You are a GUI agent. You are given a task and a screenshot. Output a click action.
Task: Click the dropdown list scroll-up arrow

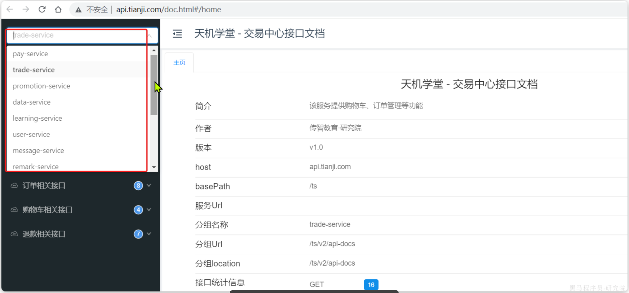coord(154,50)
